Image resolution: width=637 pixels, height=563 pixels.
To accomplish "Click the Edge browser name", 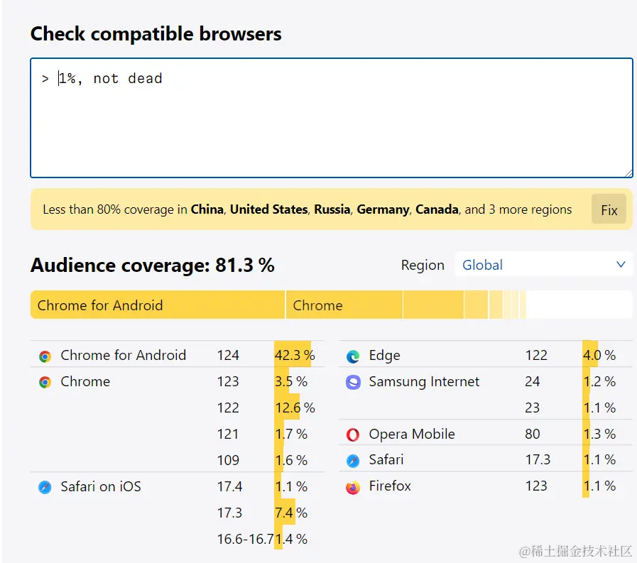I will 384,356.
